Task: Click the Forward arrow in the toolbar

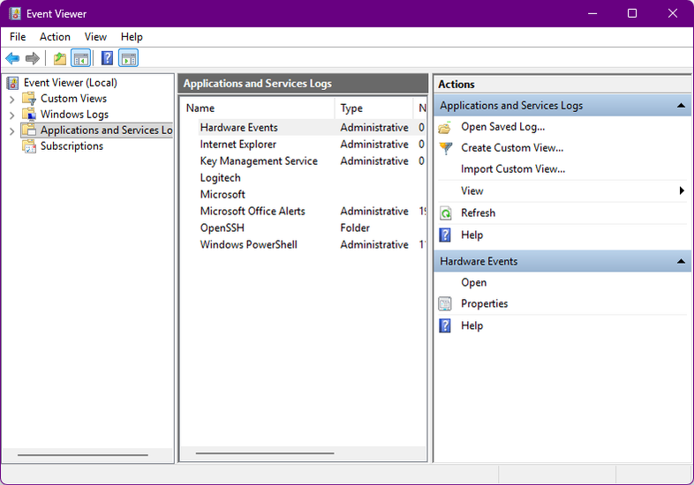Action: tap(33, 58)
